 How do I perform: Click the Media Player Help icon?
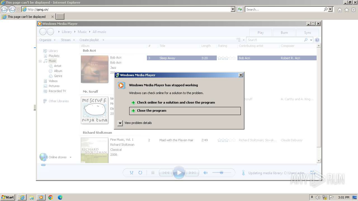pyautogui.click(x=317, y=40)
